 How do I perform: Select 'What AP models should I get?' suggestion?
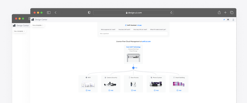coord(158,30)
